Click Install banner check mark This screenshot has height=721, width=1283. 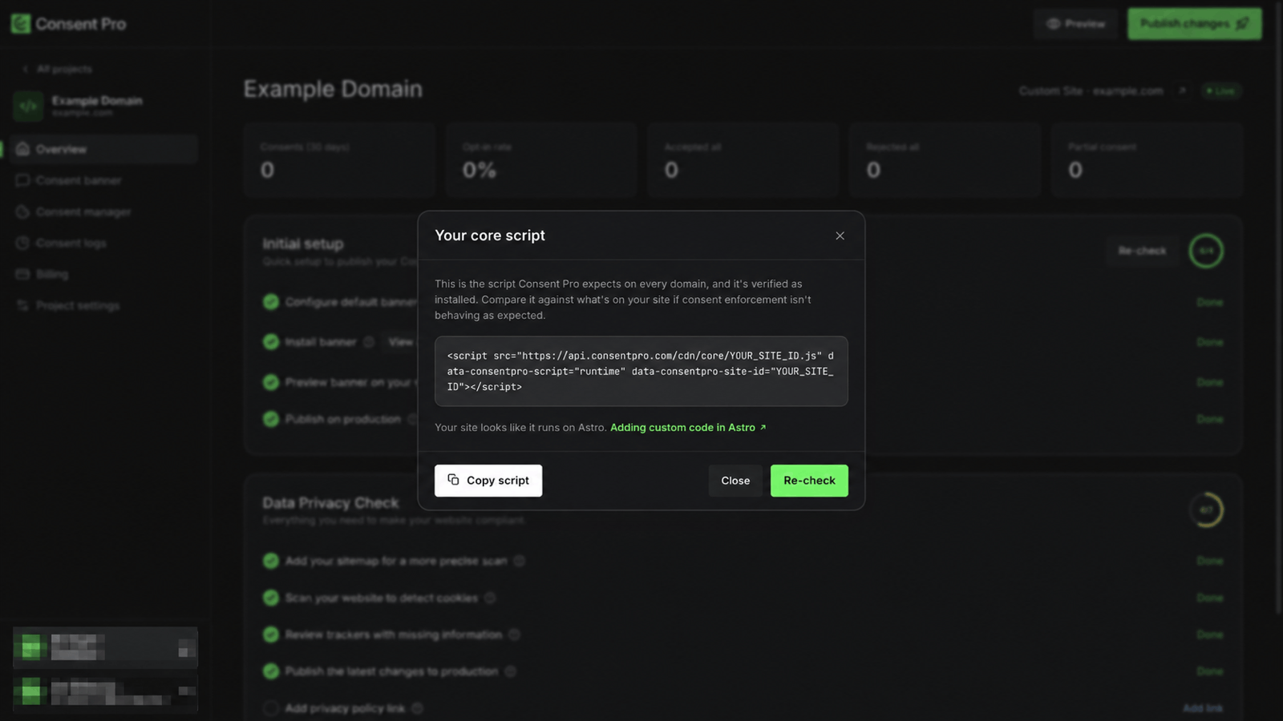(x=271, y=342)
